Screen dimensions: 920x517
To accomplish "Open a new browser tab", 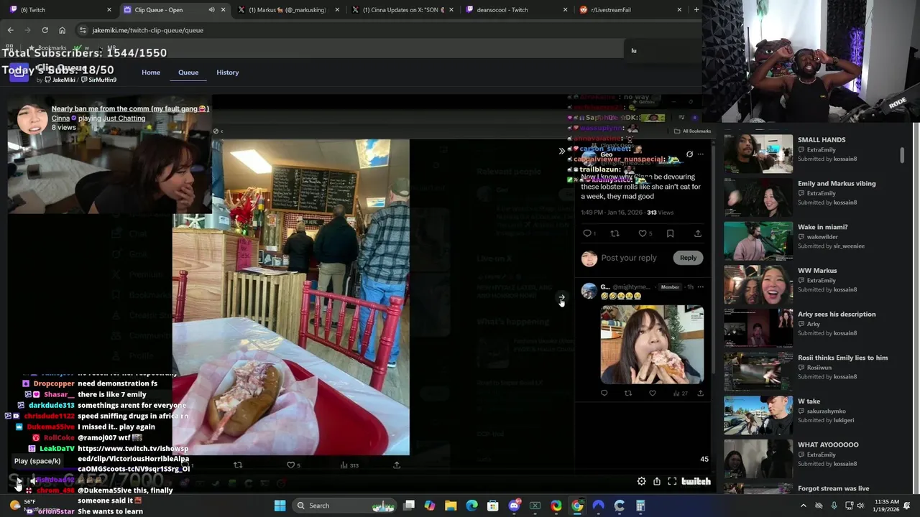I will [x=696, y=9].
